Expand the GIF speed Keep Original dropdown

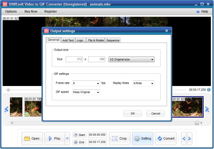coord(86,92)
